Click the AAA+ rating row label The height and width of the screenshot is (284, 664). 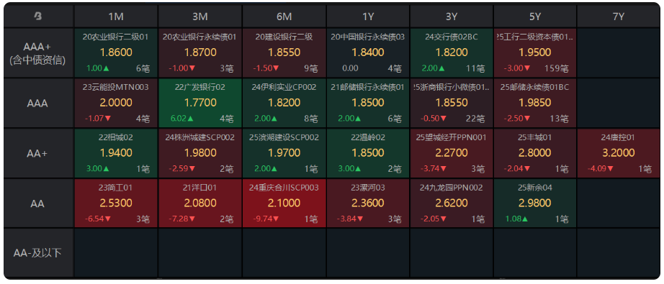38,52
